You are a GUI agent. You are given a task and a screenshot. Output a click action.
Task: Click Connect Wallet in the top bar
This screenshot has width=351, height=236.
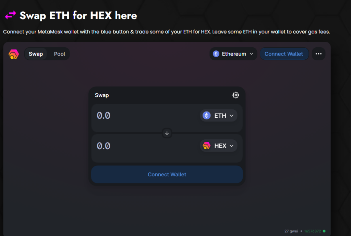coord(284,54)
